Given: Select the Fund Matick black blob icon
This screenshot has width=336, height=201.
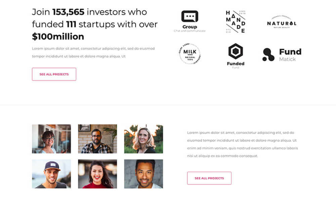Looking at the screenshot, I should pos(268,55).
